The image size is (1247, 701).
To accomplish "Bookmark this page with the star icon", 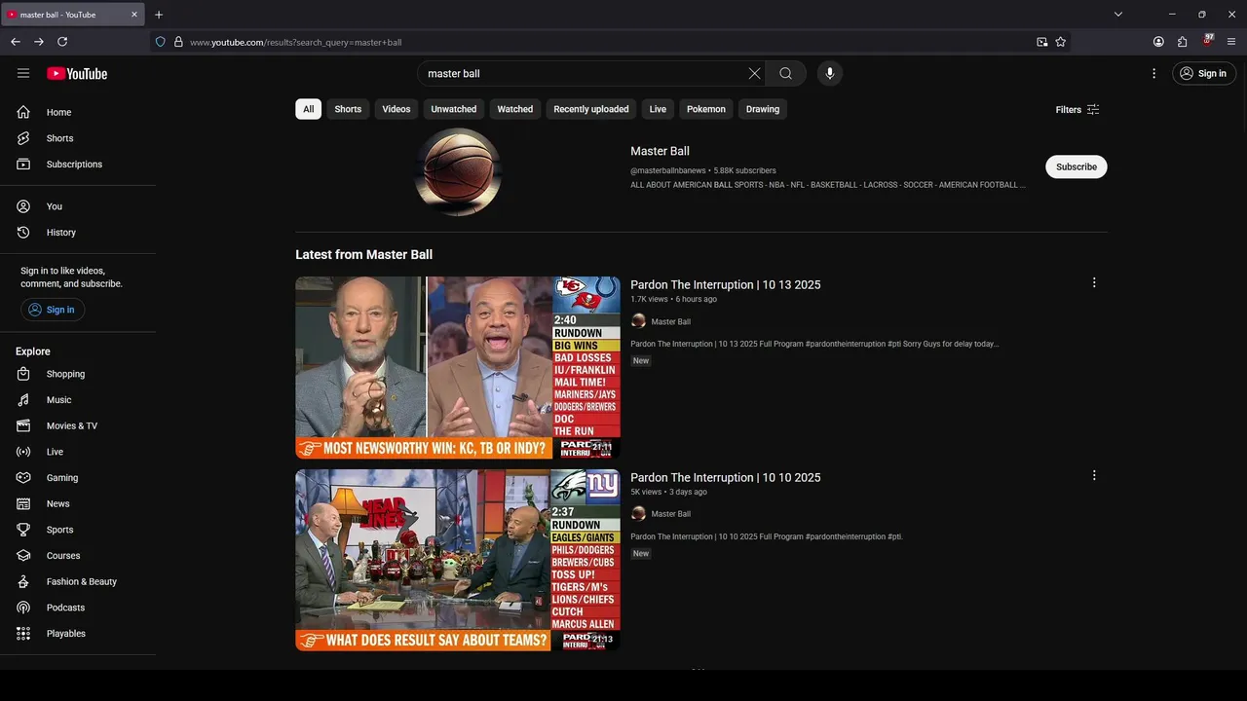I will click(1061, 42).
